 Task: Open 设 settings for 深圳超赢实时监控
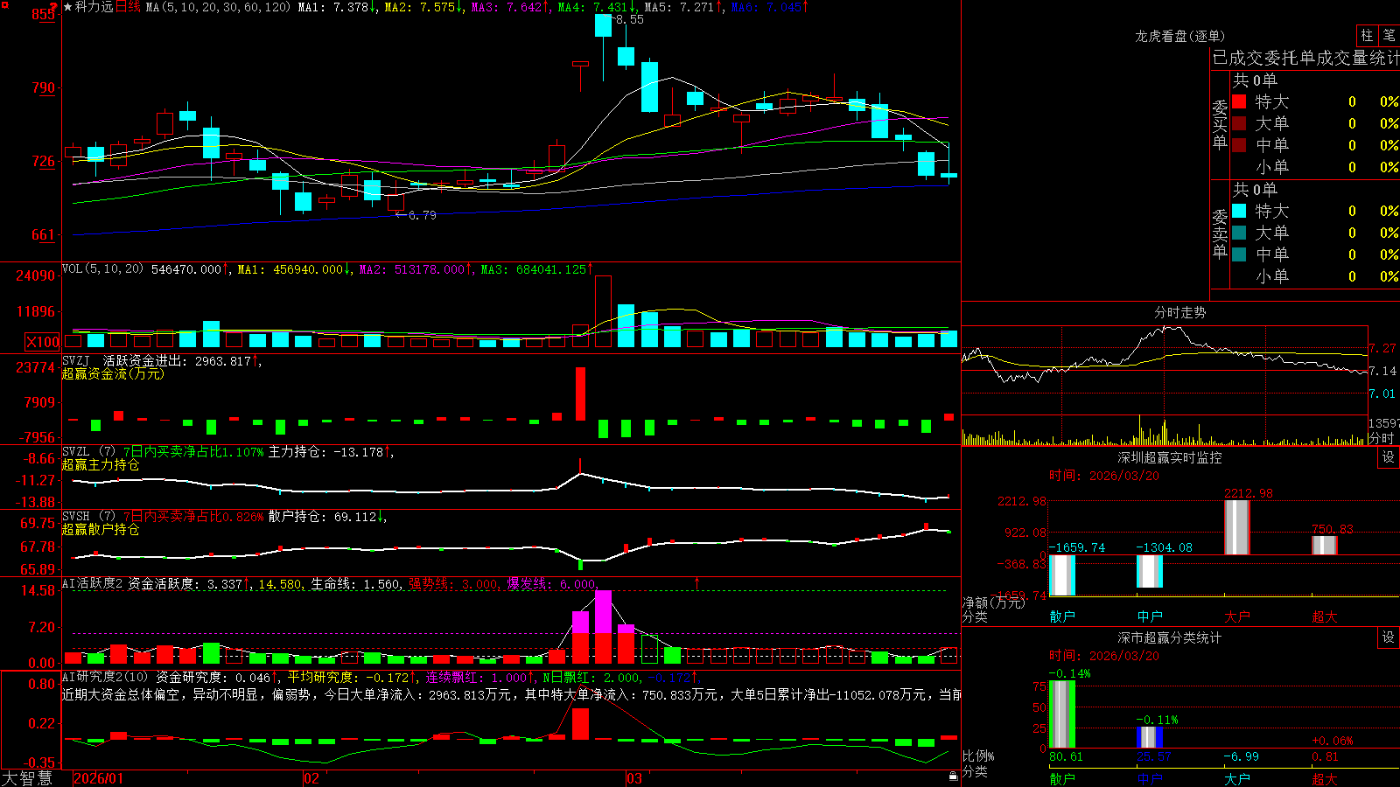click(1389, 457)
